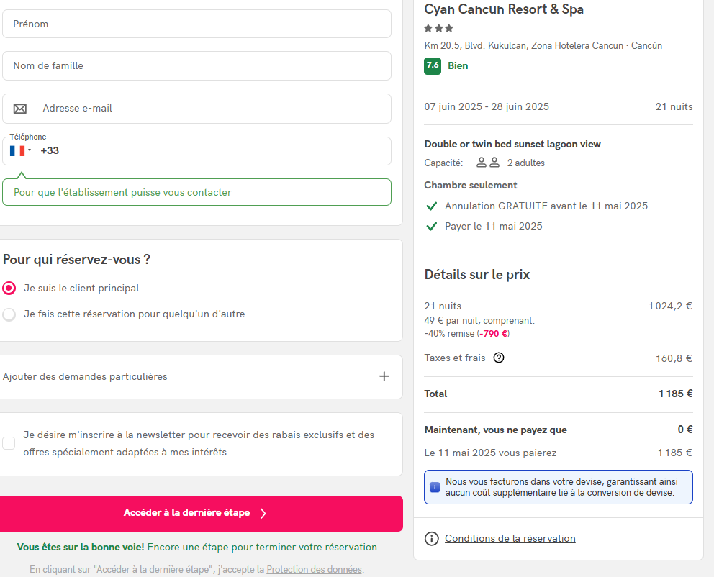Click the "Nom de famille" input field
The height and width of the screenshot is (577, 714).
pyautogui.click(x=196, y=66)
